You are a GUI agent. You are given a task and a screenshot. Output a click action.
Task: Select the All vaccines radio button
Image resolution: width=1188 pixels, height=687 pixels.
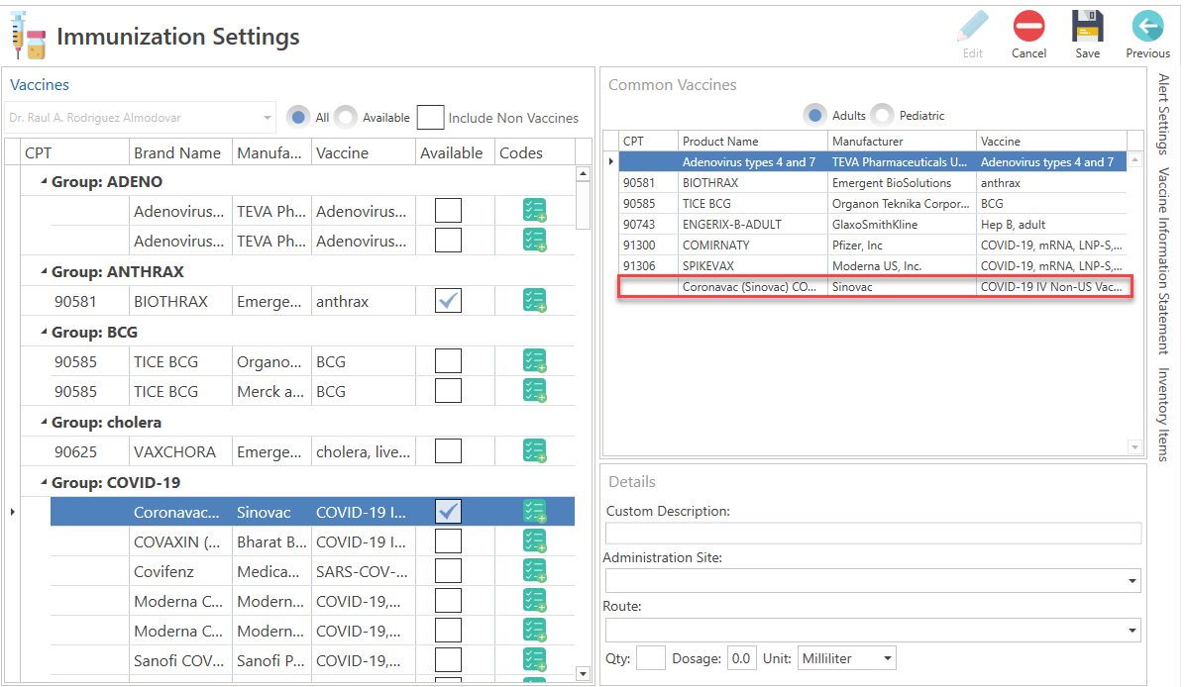(298, 117)
